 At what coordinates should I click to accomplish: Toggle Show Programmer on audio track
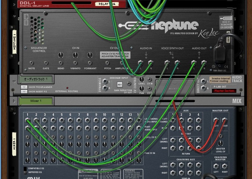coord(24,87)
